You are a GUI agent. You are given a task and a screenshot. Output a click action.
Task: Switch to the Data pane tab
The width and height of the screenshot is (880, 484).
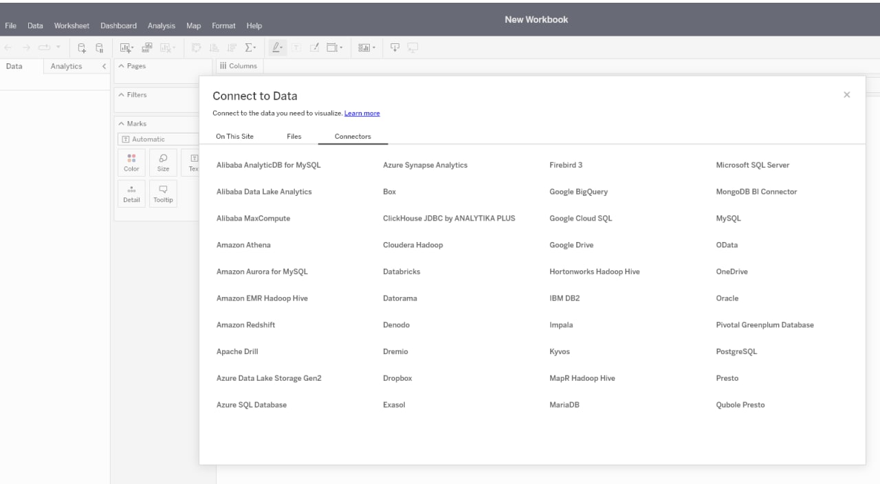click(14, 66)
